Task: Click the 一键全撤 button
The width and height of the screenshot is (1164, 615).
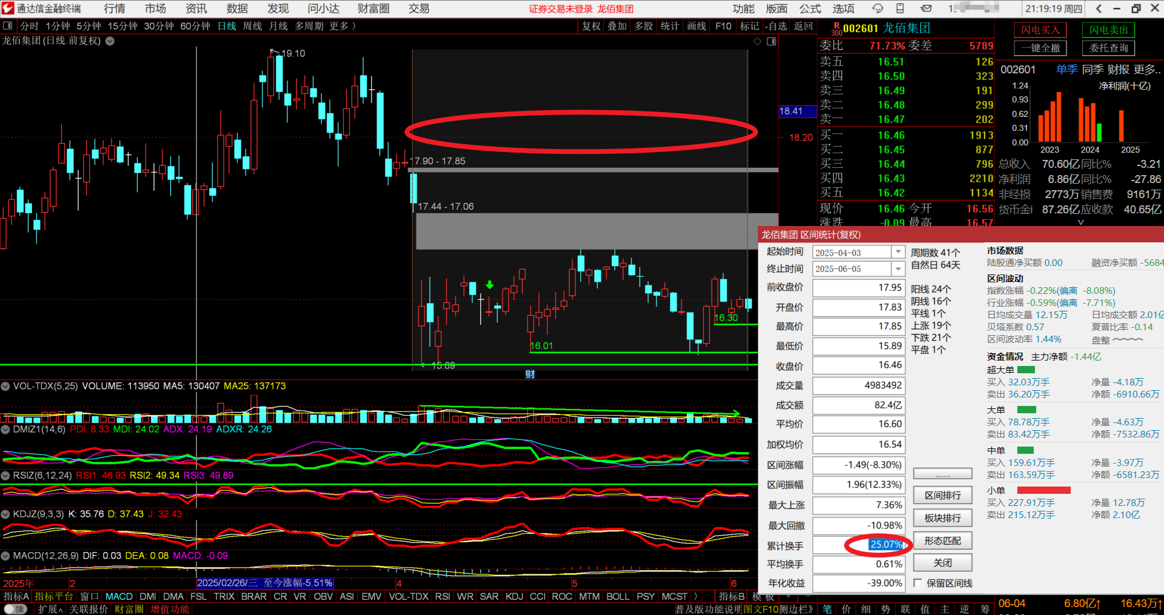Action: (1040, 48)
